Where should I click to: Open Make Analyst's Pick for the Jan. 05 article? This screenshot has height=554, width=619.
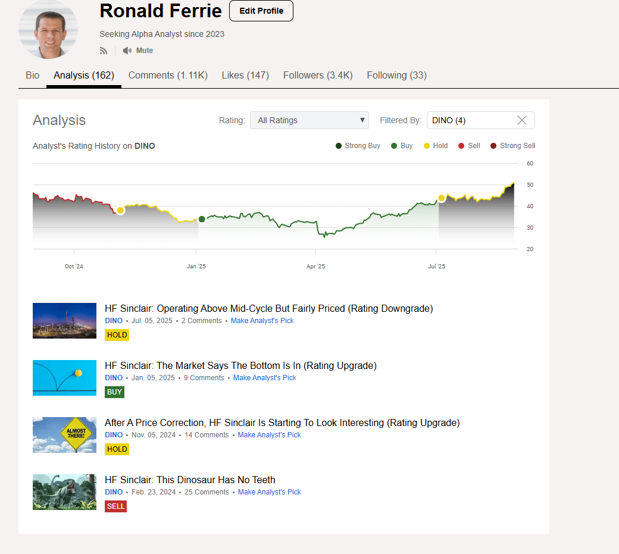coord(264,377)
